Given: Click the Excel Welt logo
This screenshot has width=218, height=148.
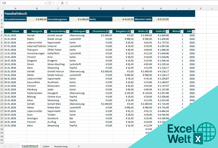Looking at the screenshot, I should pos(188,133).
